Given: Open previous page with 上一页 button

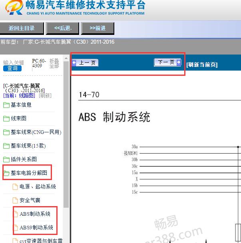Looking at the screenshot, I should click(85, 63).
